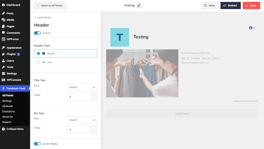264x149 pixels.
Task: Open Support submenu item
Action: tap(7, 122)
